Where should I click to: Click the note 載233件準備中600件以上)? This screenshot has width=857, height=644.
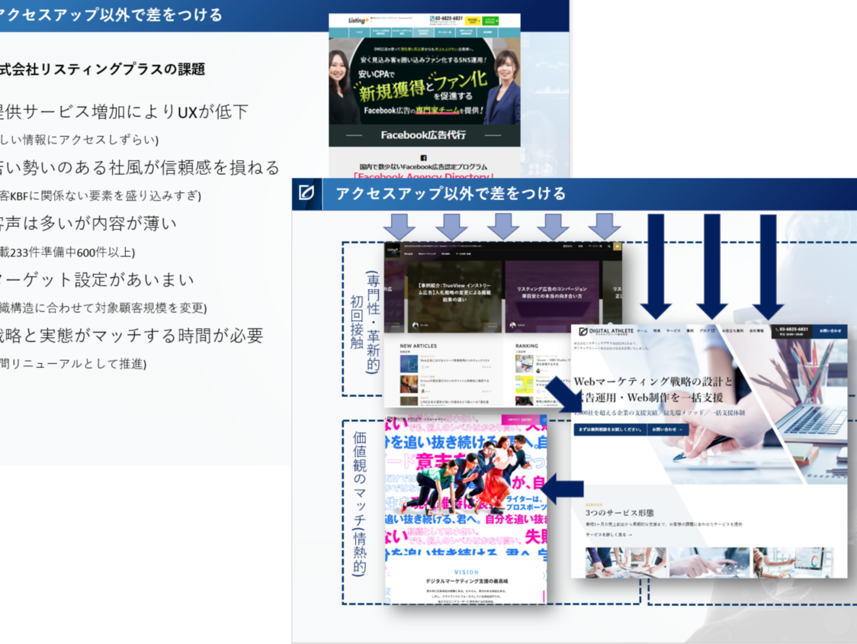(67, 252)
